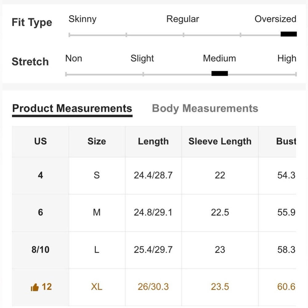Click the Non label on Stretch scale
This screenshot has width=308, height=308.
click(x=74, y=58)
